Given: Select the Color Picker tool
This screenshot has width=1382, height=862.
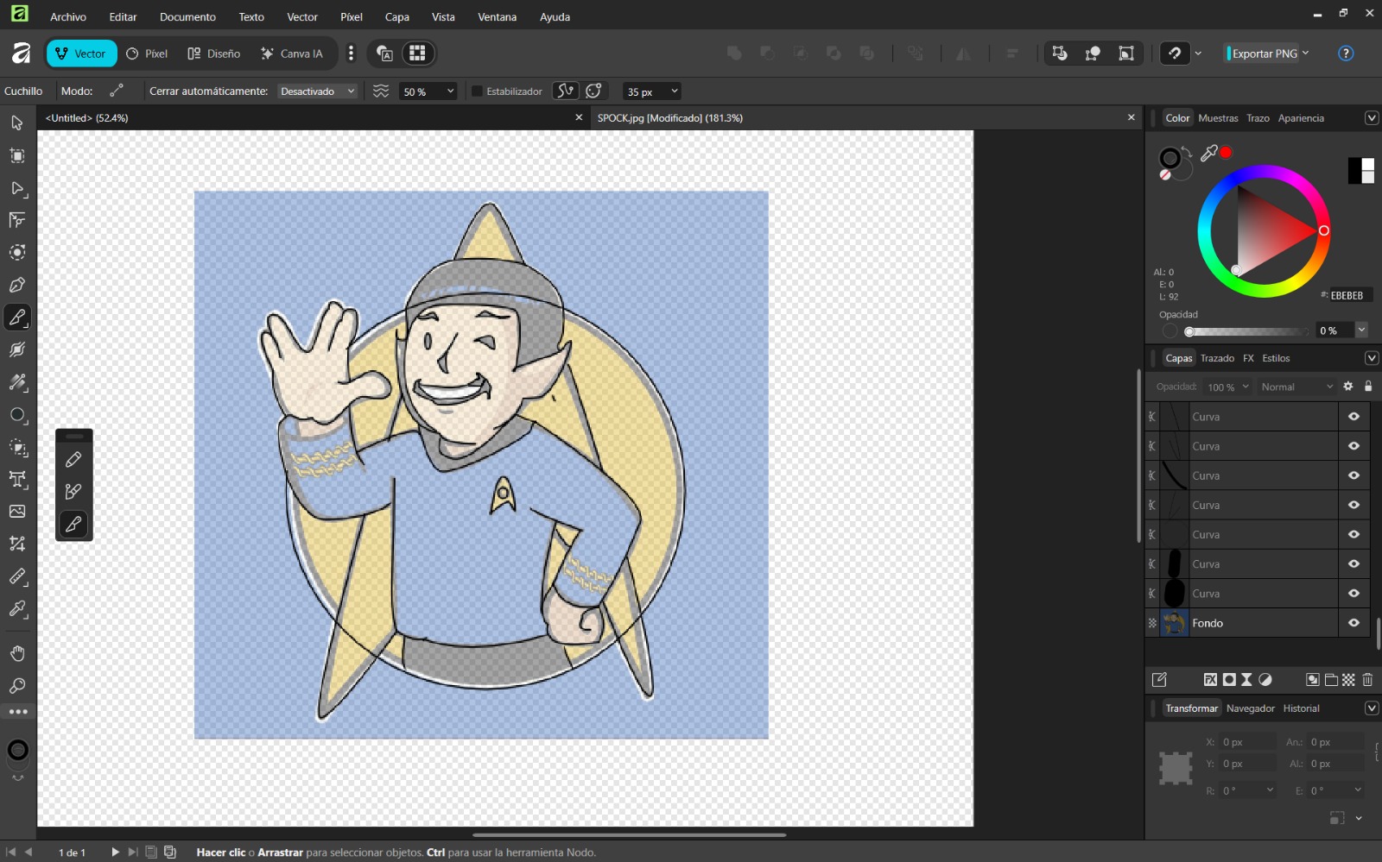Looking at the screenshot, I should 16,610.
